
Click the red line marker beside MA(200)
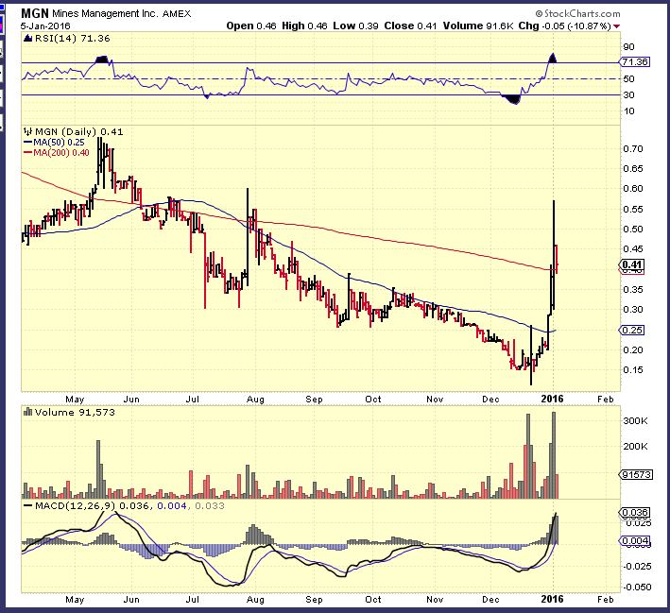[27, 153]
